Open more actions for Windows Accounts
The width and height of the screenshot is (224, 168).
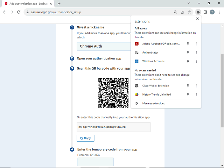197,61
